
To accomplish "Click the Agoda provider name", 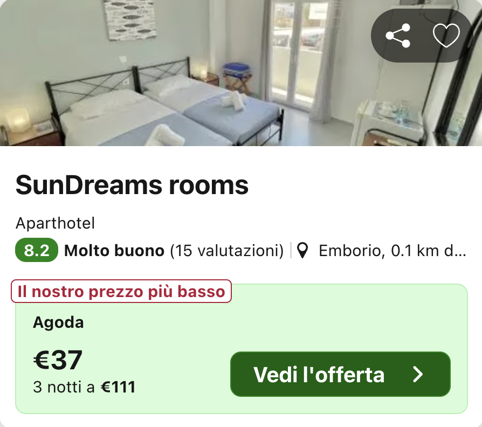I will (58, 322).
